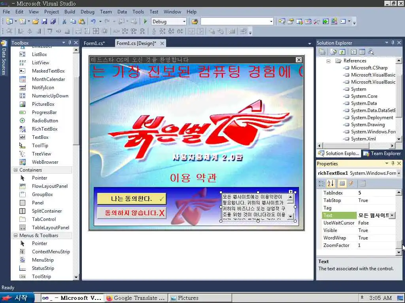
Task: Switch to the Form1.cs* code tab
Action: (x=94, y=43)
